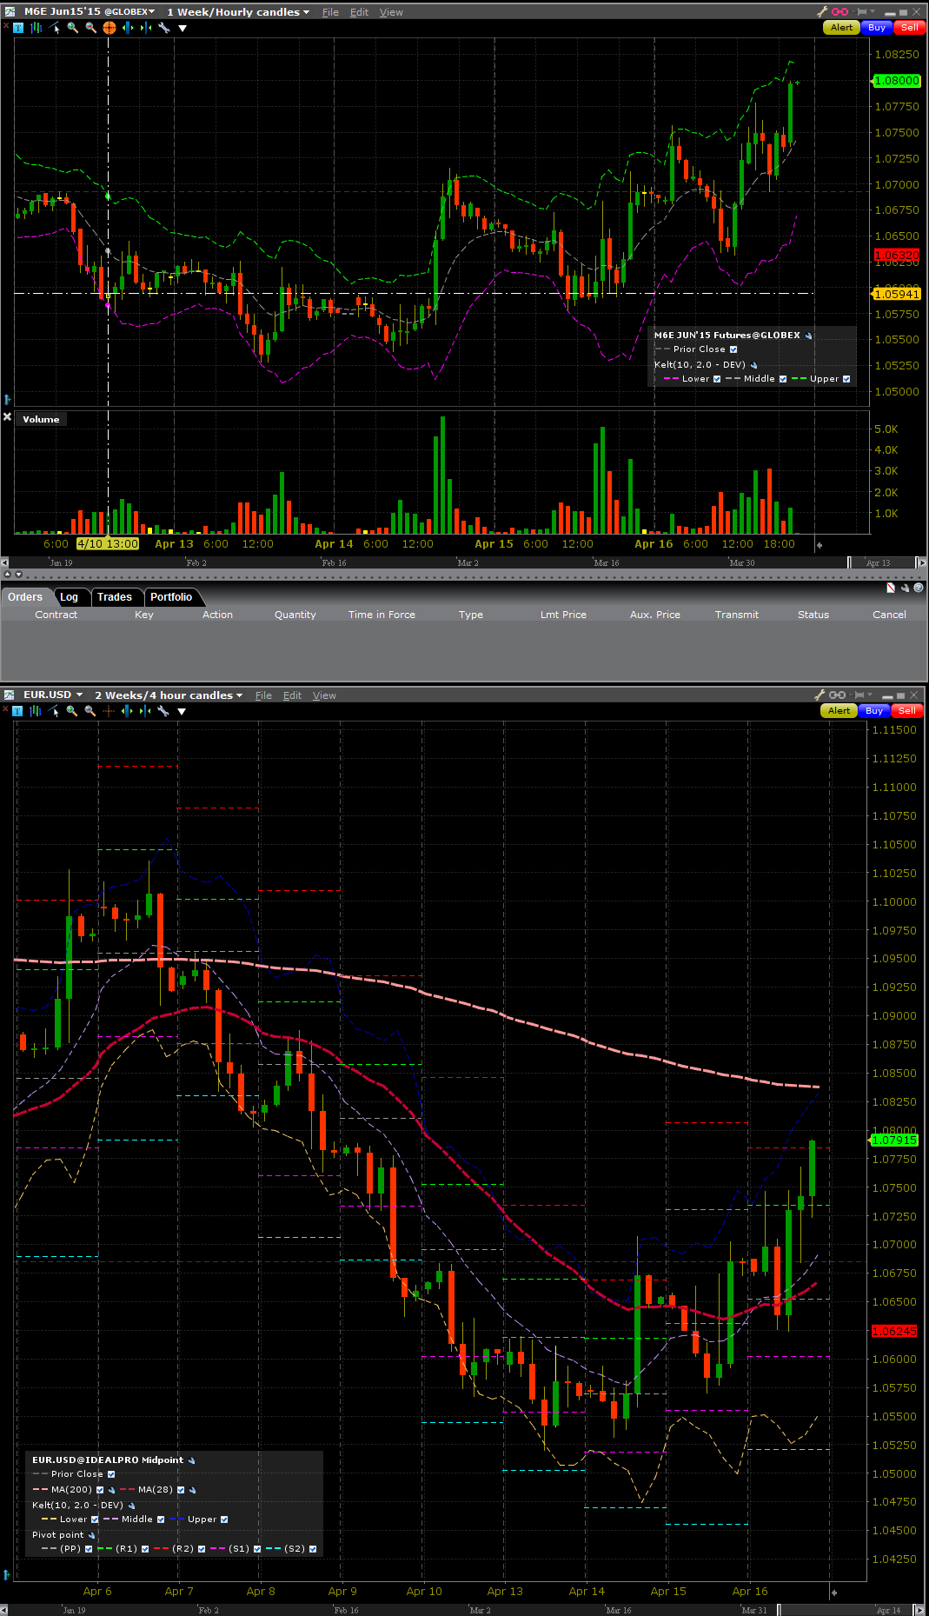Screen dimensions: 929x1616
Task: Open chart settings wrench in EUR.USD toolbar
Action: click(163, 711)
